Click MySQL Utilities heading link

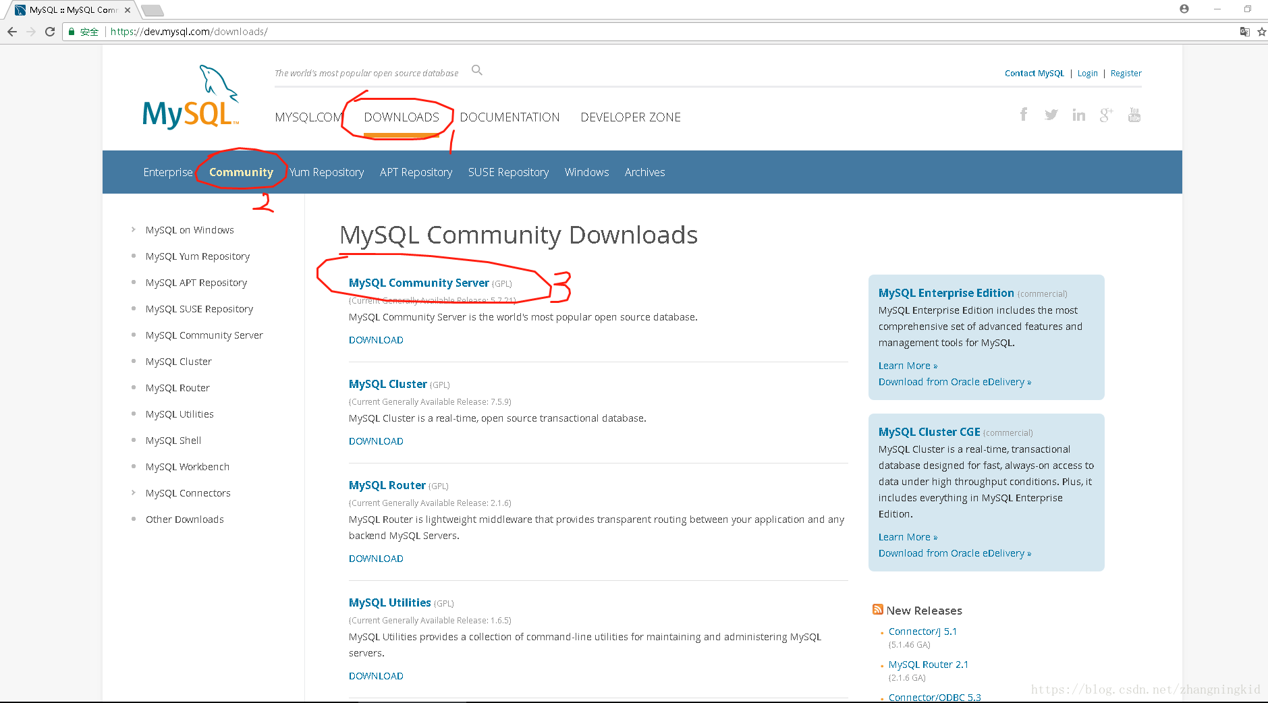389,602
